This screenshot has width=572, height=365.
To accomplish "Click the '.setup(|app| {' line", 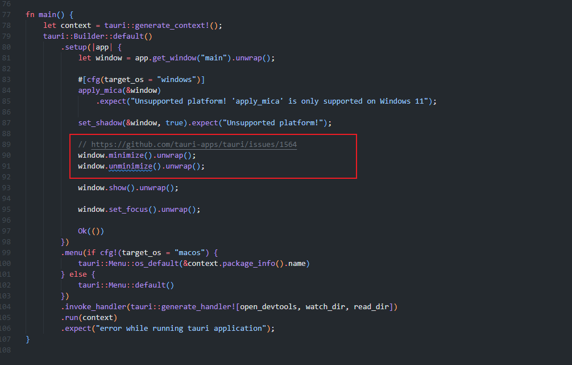I will click(91, 47).
